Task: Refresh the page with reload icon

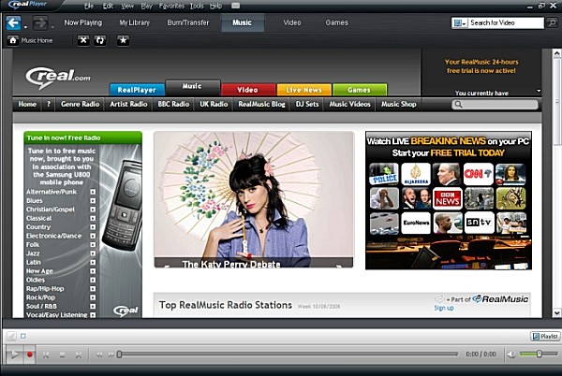Action: (x=100, y=40)
